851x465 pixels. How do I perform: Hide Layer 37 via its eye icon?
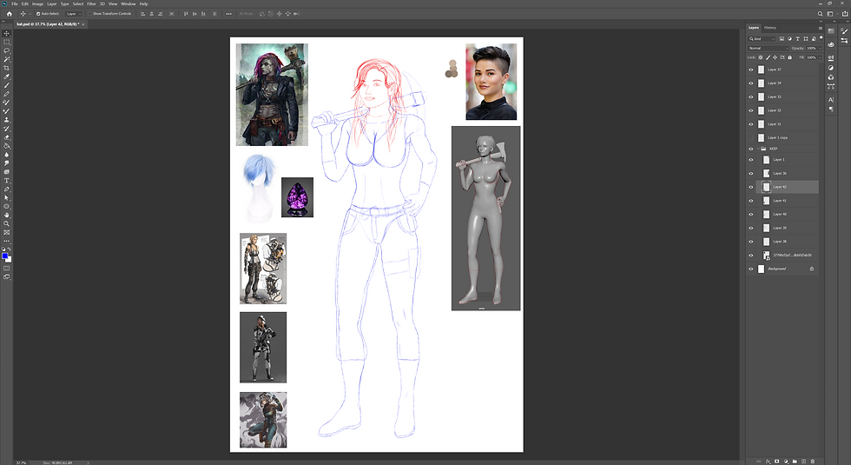point(751,70)
